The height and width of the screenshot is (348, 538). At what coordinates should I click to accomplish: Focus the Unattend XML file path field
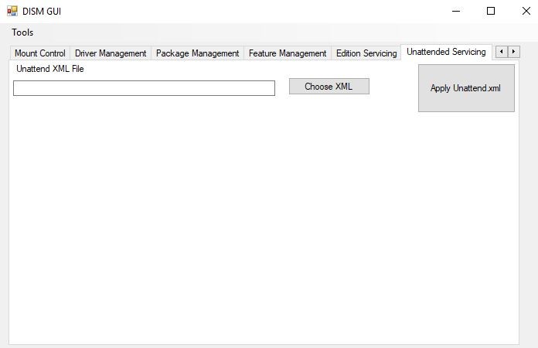[x=144, y=88]
